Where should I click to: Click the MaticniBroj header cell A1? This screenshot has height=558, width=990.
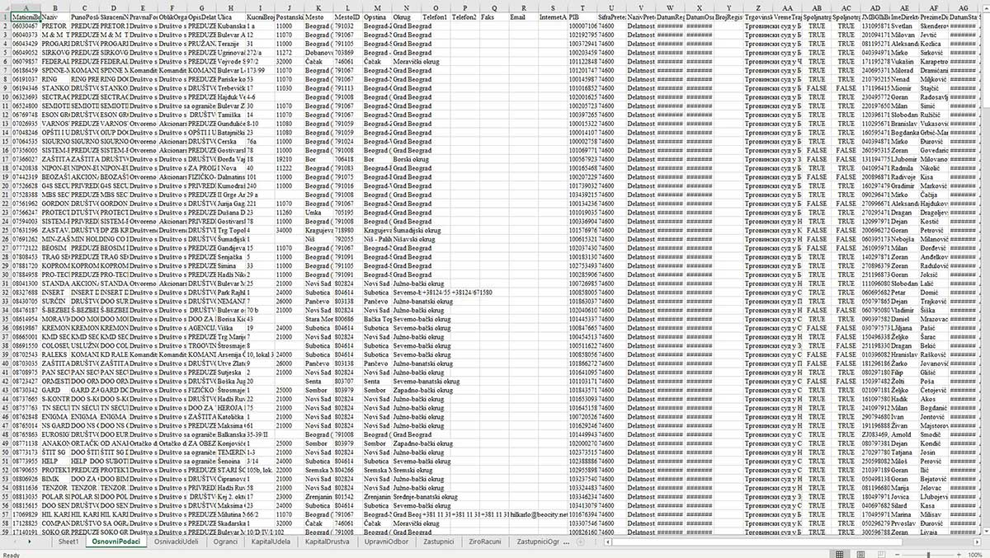[26, 16]
